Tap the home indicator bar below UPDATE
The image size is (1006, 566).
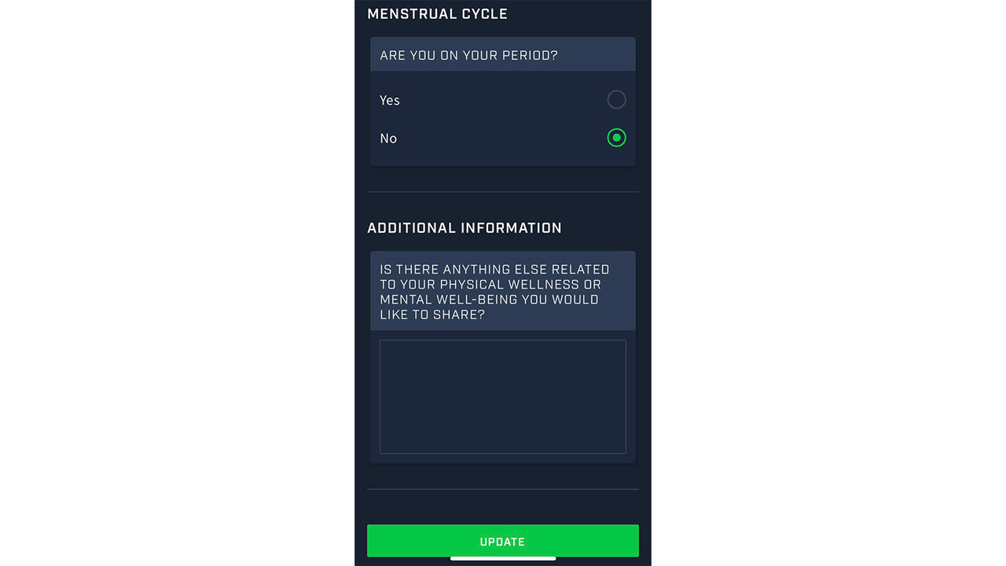503,559
